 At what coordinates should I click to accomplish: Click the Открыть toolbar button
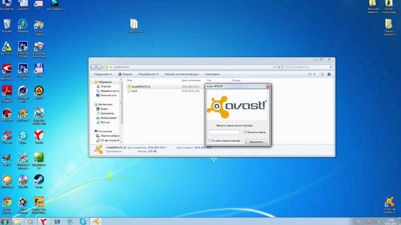(x=125, y=74)
